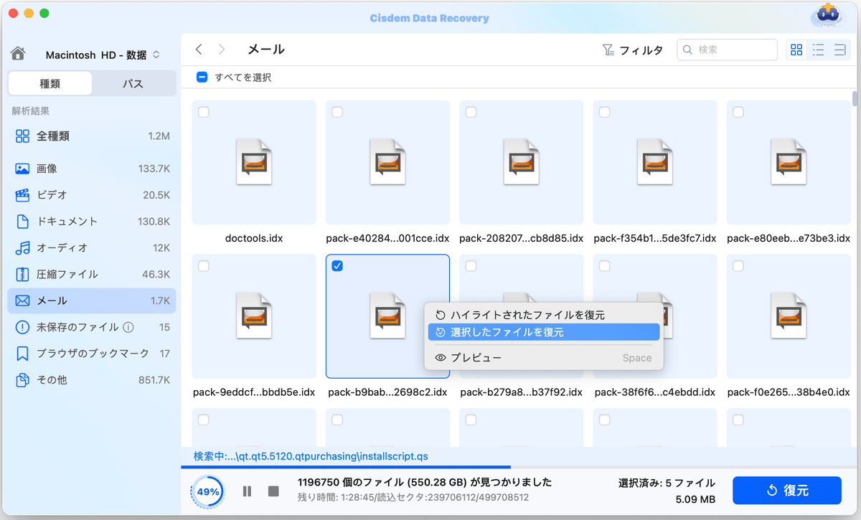Select the 画像 category row
This screenshot has width=861, height=520.
click(92, 169)
